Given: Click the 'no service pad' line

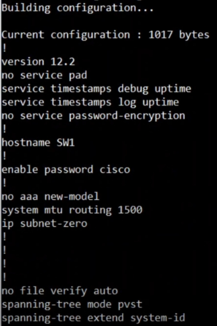Looking at the screenshot, I should pyautogui.click(x=44, y=75).
